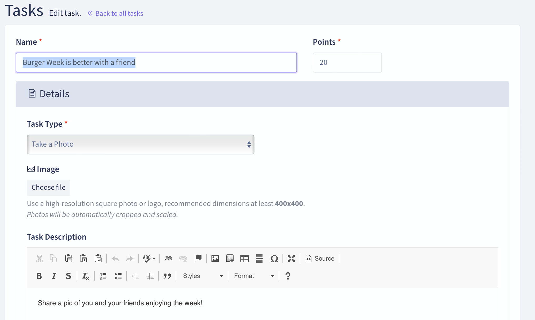Insert a link with the chain icon
Viewport: 535px width, 320px height.
click(x=168, y=259)
